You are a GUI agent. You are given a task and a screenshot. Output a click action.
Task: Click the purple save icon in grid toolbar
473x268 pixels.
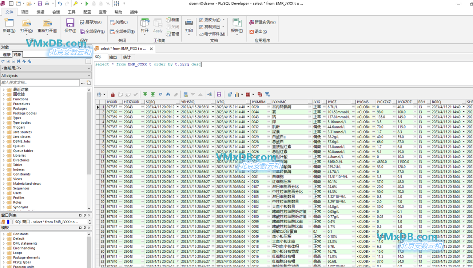tap(219, 95)
